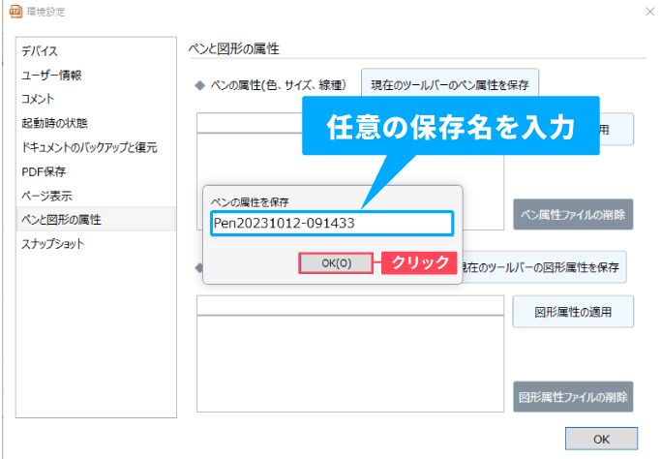Select ペンと図形の属性 in sidebar
The height and width of the screenshot is (459, 661).
61,220
